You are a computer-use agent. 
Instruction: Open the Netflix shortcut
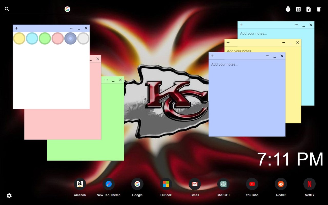(x=309, y=184)
